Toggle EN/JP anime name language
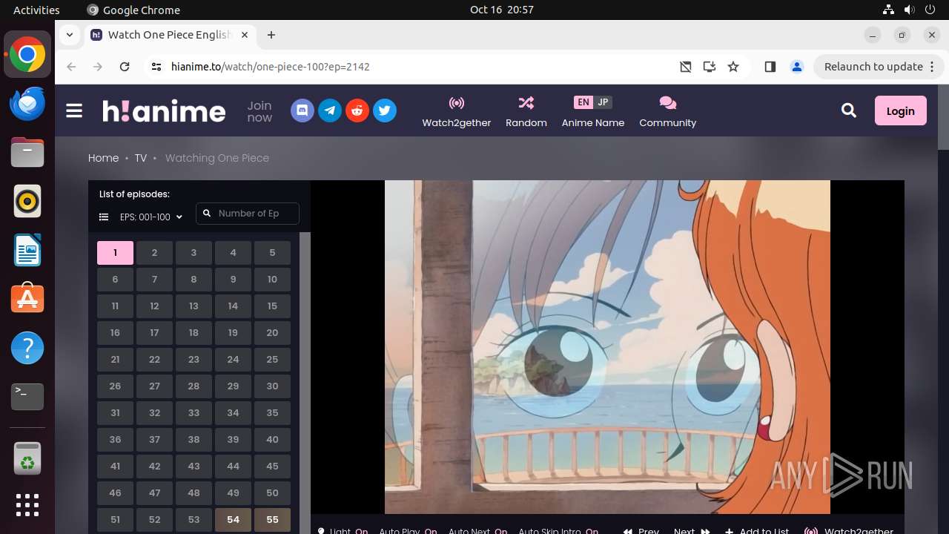Viewport: 949px width, 534px height. click(x=592, y=102)
